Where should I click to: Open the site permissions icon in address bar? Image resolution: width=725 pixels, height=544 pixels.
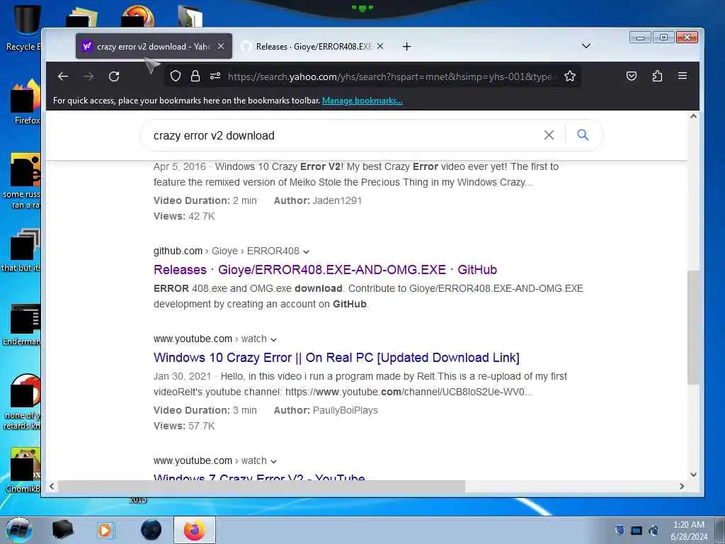215,76
